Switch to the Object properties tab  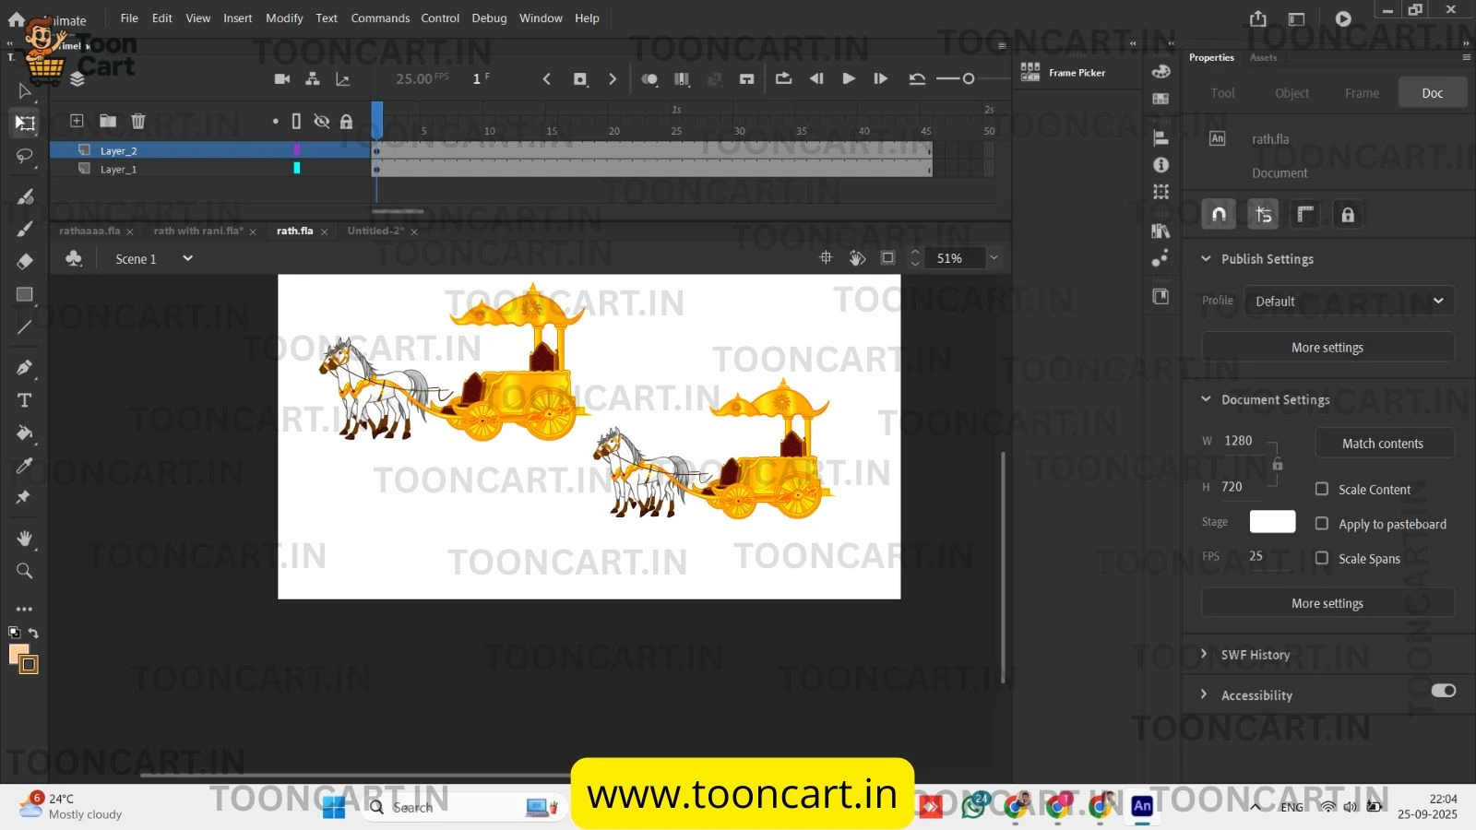pos(1291,93)
